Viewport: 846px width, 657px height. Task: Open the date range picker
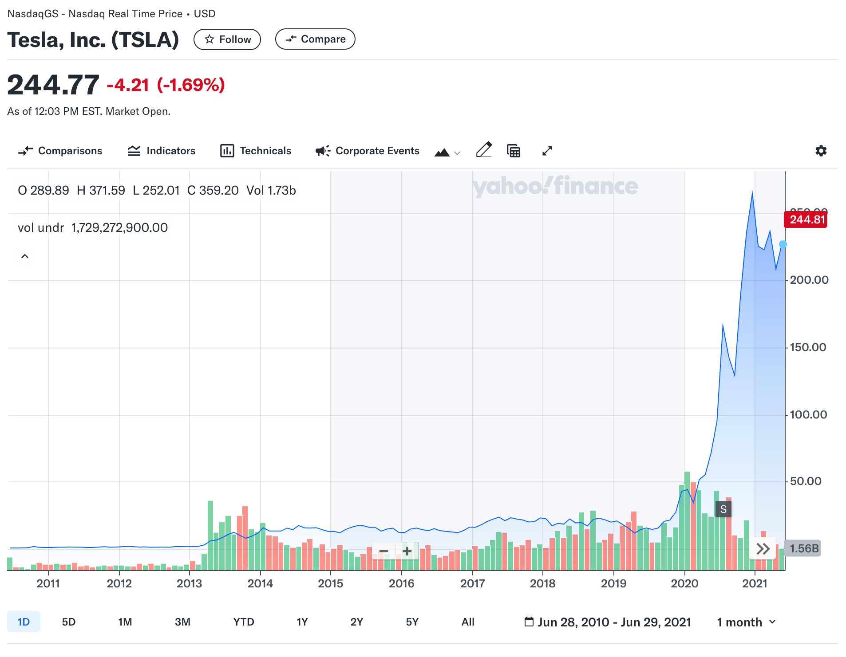pyautogui.click(x=608, y=622)
